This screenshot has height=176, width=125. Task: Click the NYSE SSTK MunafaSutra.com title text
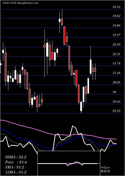tap(20, 3)
